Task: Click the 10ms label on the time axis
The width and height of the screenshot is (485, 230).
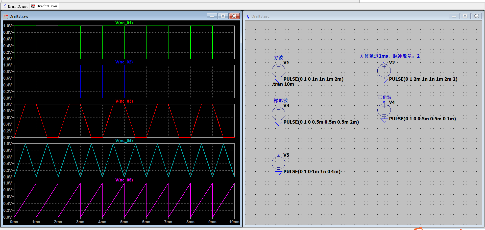Action: point(234,222)
